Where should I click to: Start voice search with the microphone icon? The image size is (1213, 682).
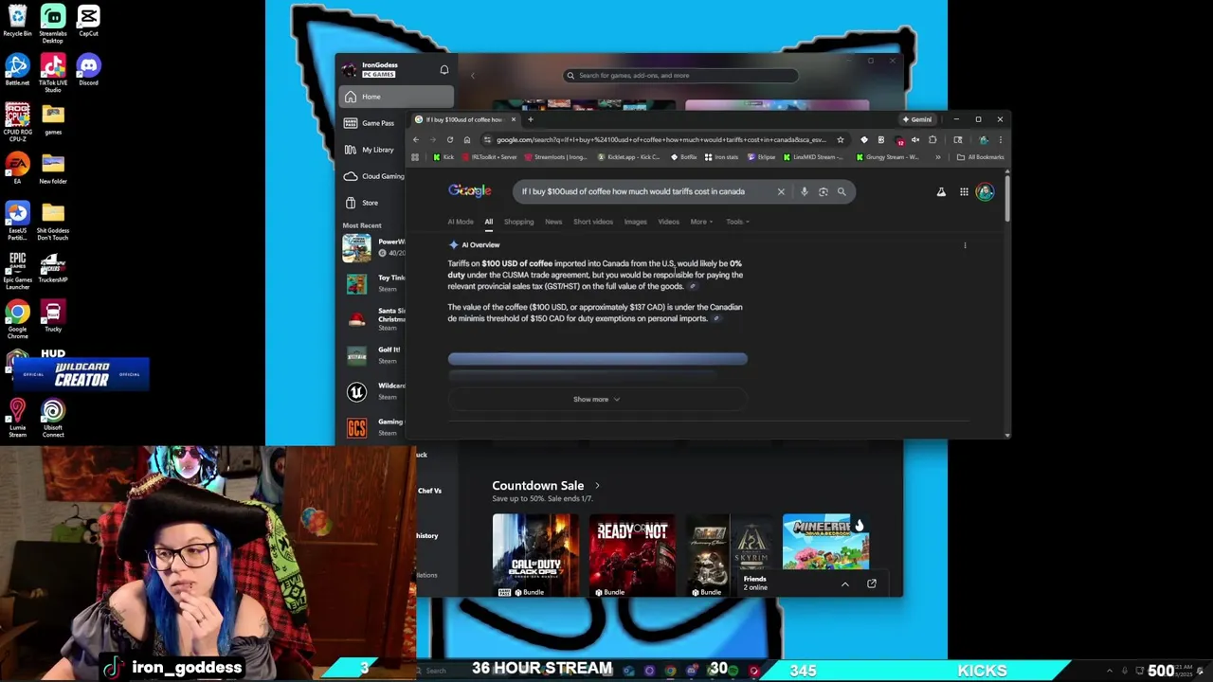(x=805, y=191)
